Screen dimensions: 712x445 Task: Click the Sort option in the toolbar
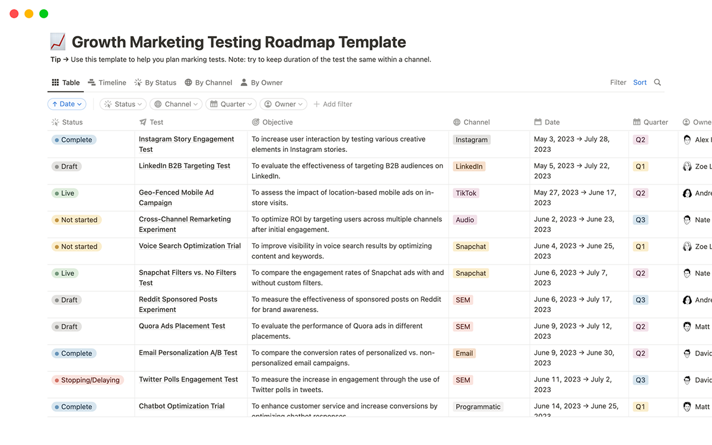(x=640, y=82)
